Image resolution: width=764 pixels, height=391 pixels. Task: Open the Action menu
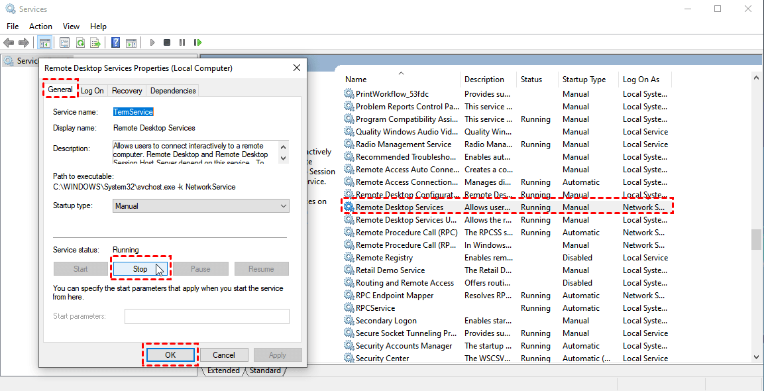point(40,27)
